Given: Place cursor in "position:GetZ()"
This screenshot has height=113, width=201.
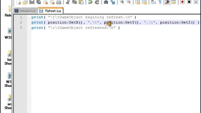Looking at the screenshot, I should [177, 22].
